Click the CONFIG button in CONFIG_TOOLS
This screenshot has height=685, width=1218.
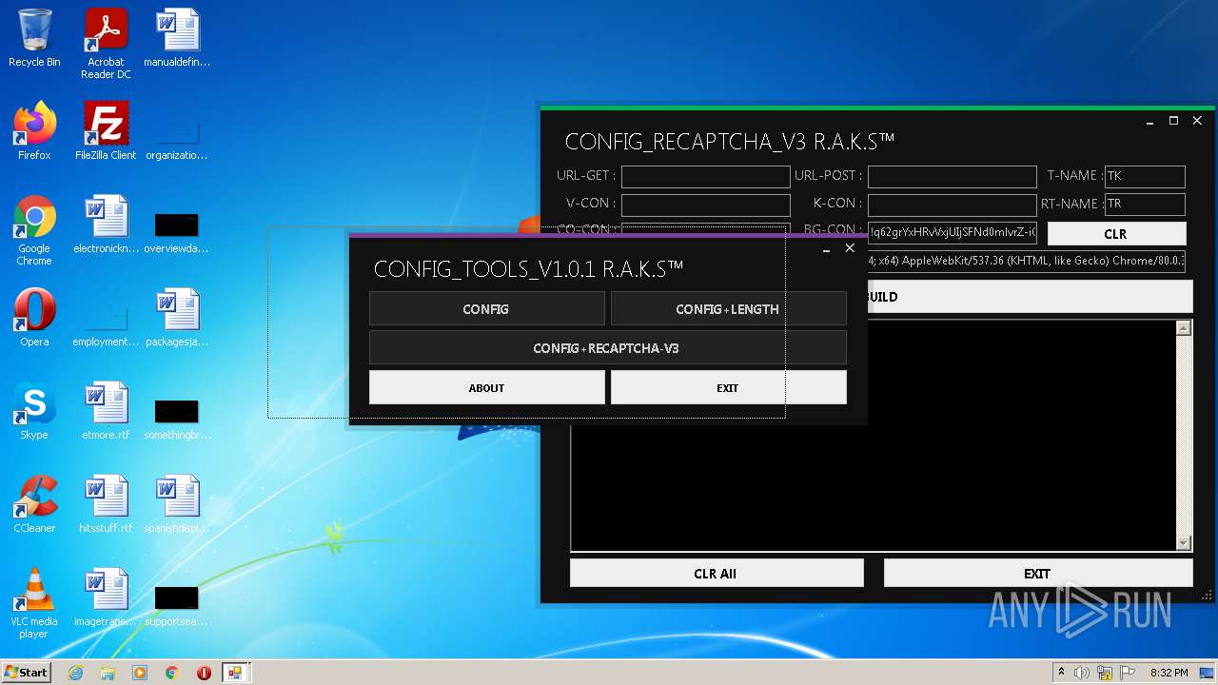[x=486, y=309]
